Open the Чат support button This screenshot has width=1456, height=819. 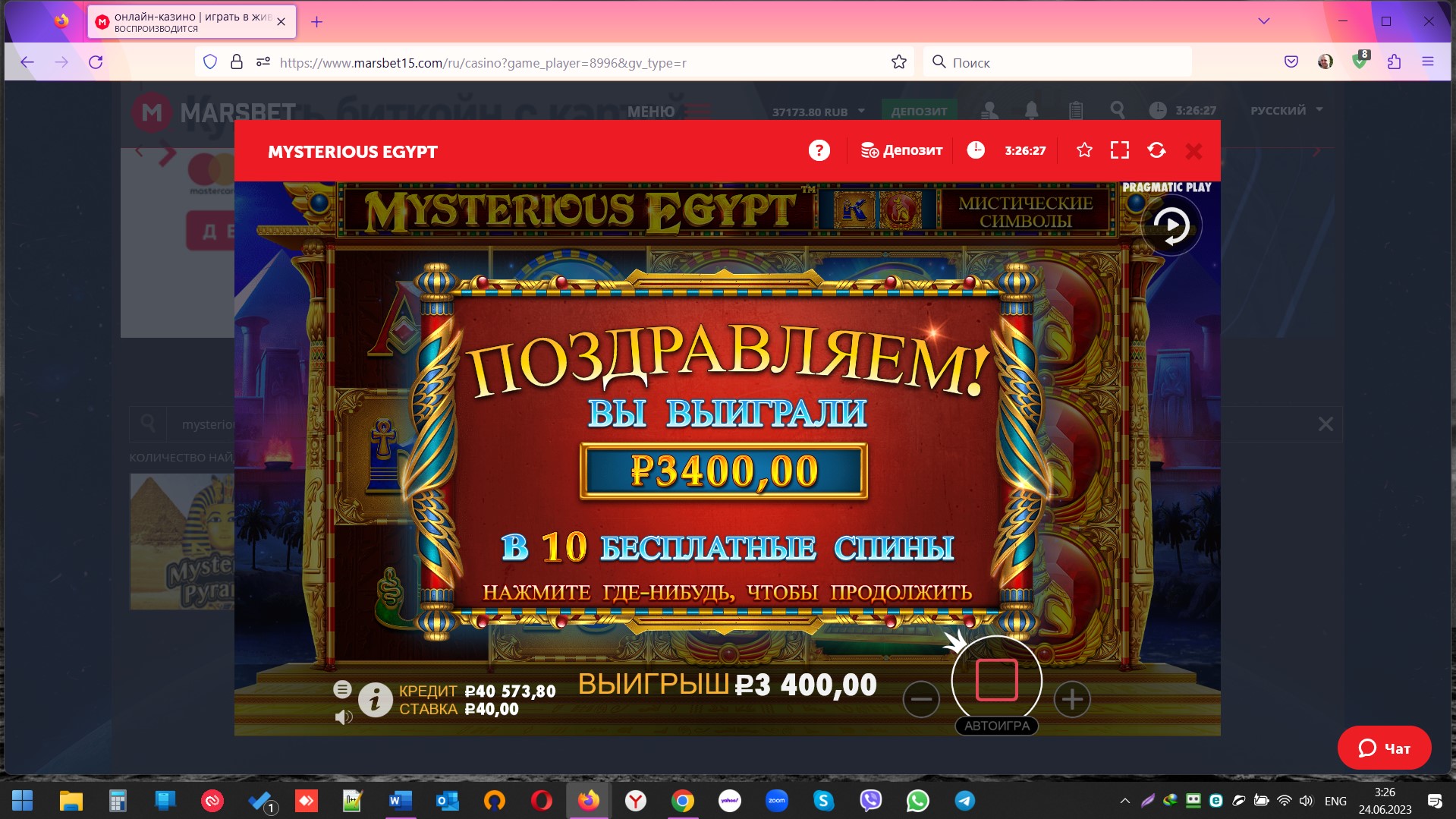[x=1384, y=748]
